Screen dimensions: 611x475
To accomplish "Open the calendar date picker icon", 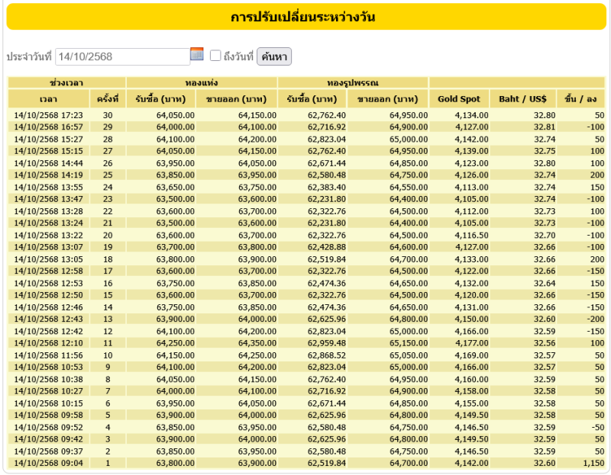I will click(197, 54).
